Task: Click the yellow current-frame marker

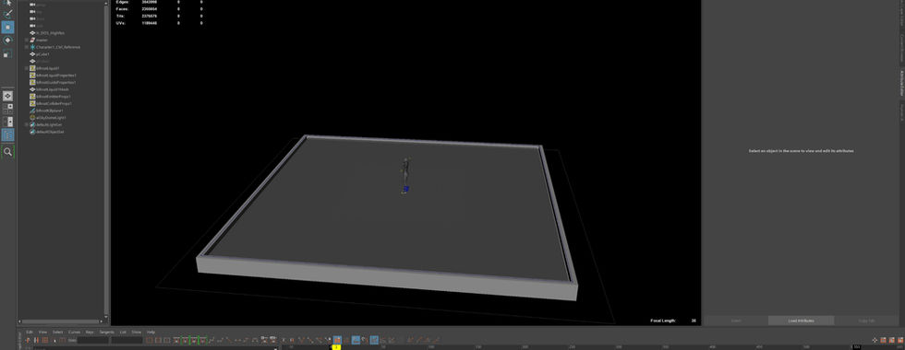Action: click(x=336, y=347)
